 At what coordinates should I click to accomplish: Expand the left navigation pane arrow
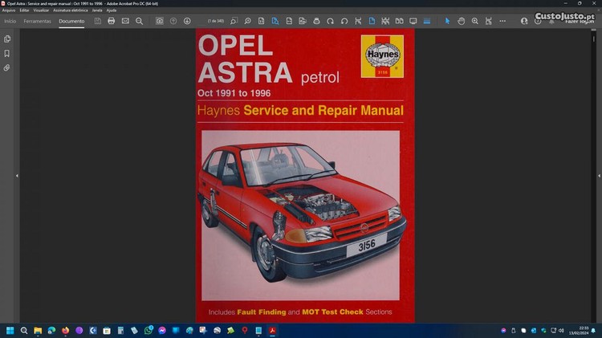17,176
